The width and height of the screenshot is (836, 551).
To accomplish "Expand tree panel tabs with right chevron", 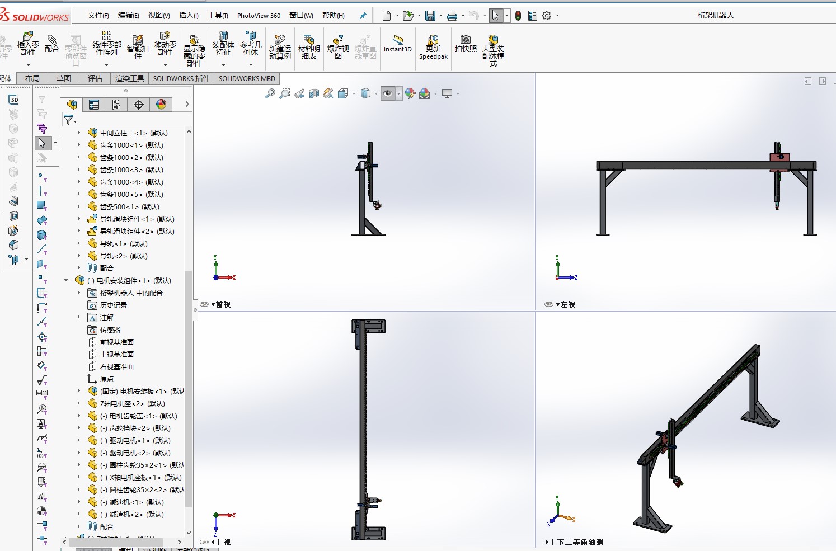I will [x=187, y=105].
